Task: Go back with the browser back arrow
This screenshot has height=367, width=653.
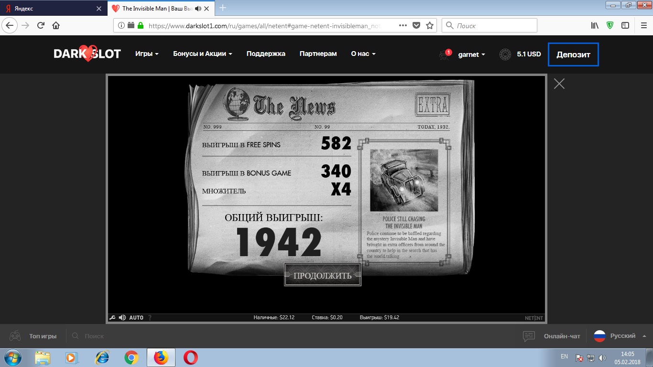Action: tap(11, 25)
